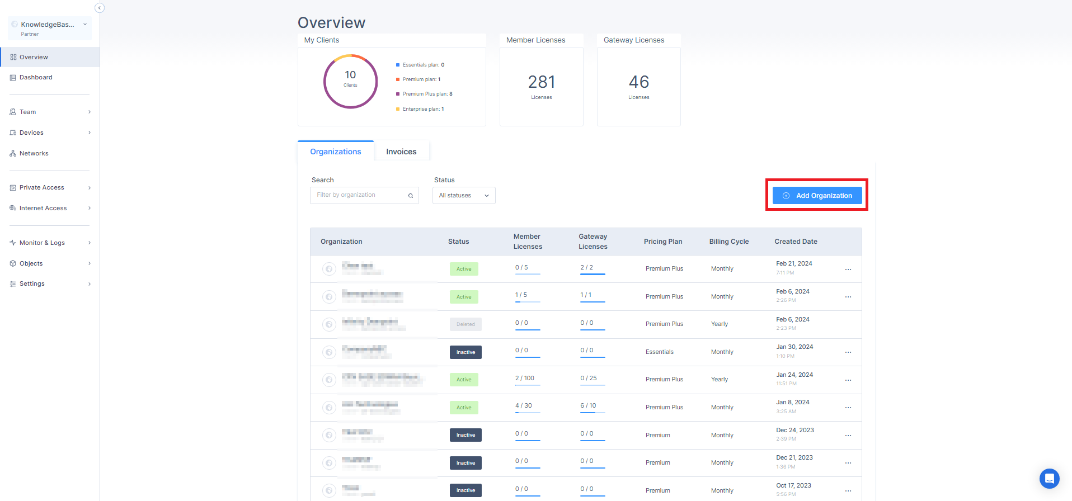
Task: Expand the Internet Access submenu chevron
Action: click(90, 208)
